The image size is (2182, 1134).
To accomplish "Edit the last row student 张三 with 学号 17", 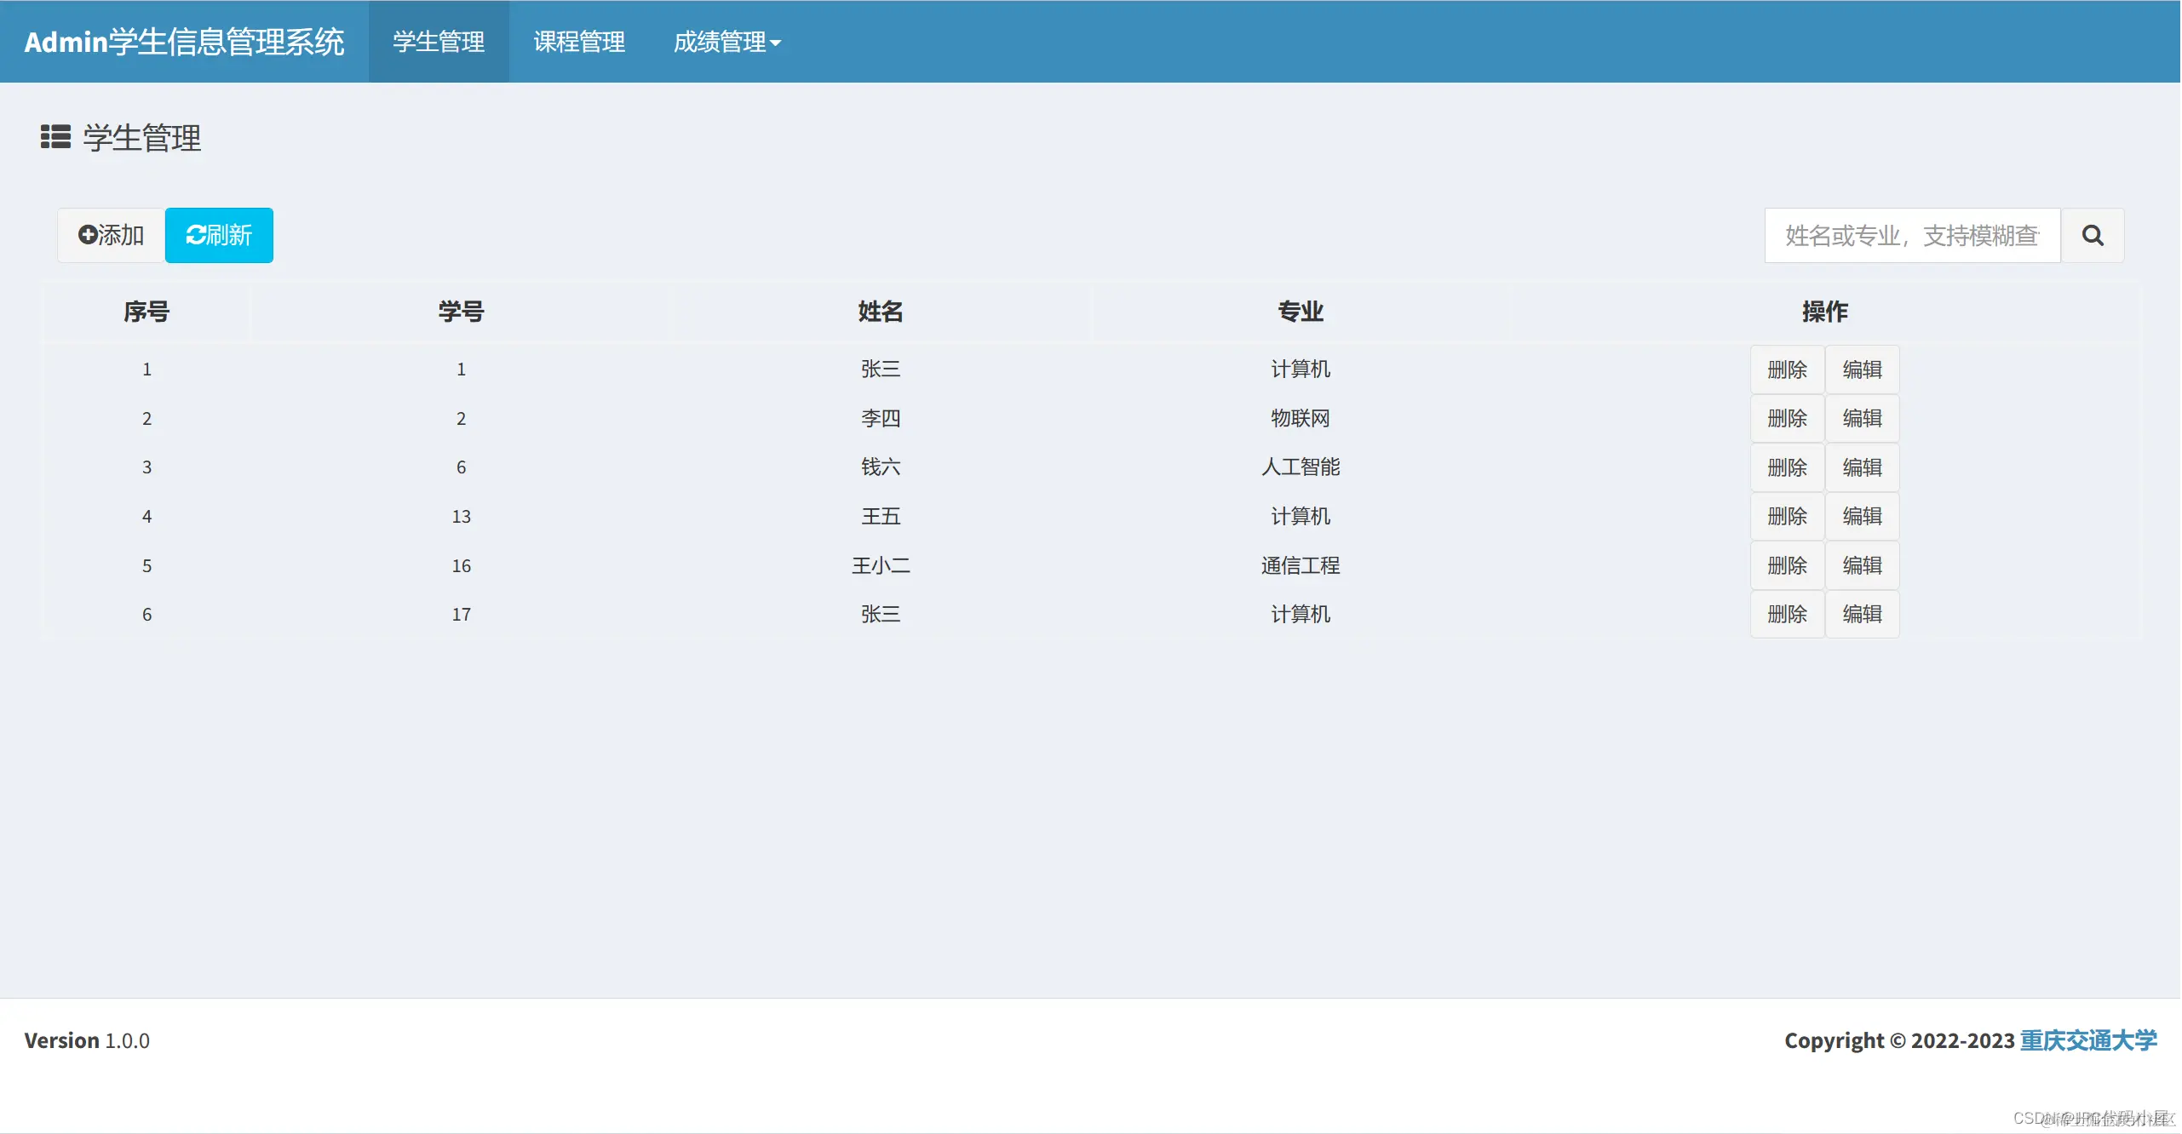I will [x=1863, y=614].
